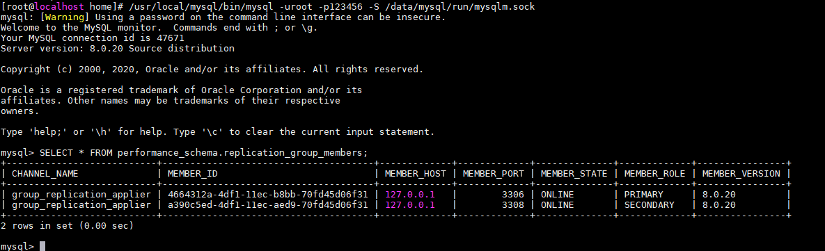Click the MEMBER_HOST column header
Screen dimensions: 825x251
416,173
